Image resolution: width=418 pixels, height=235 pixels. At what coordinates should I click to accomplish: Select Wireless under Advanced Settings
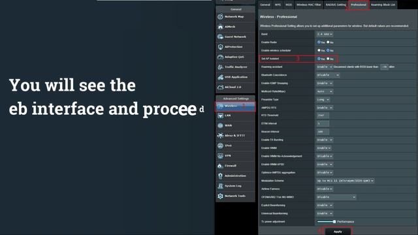[235, 106]
